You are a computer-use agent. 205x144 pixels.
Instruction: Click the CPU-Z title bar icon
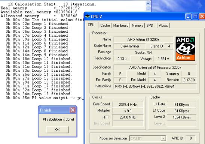pyautogui.click(x=87, y=16)
